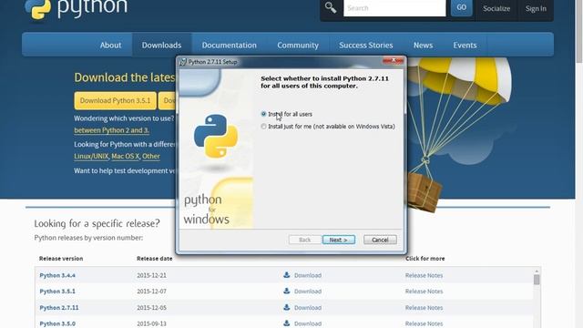
Task: Click the Download Python 3.5.1 button
Action: (116, 101)
